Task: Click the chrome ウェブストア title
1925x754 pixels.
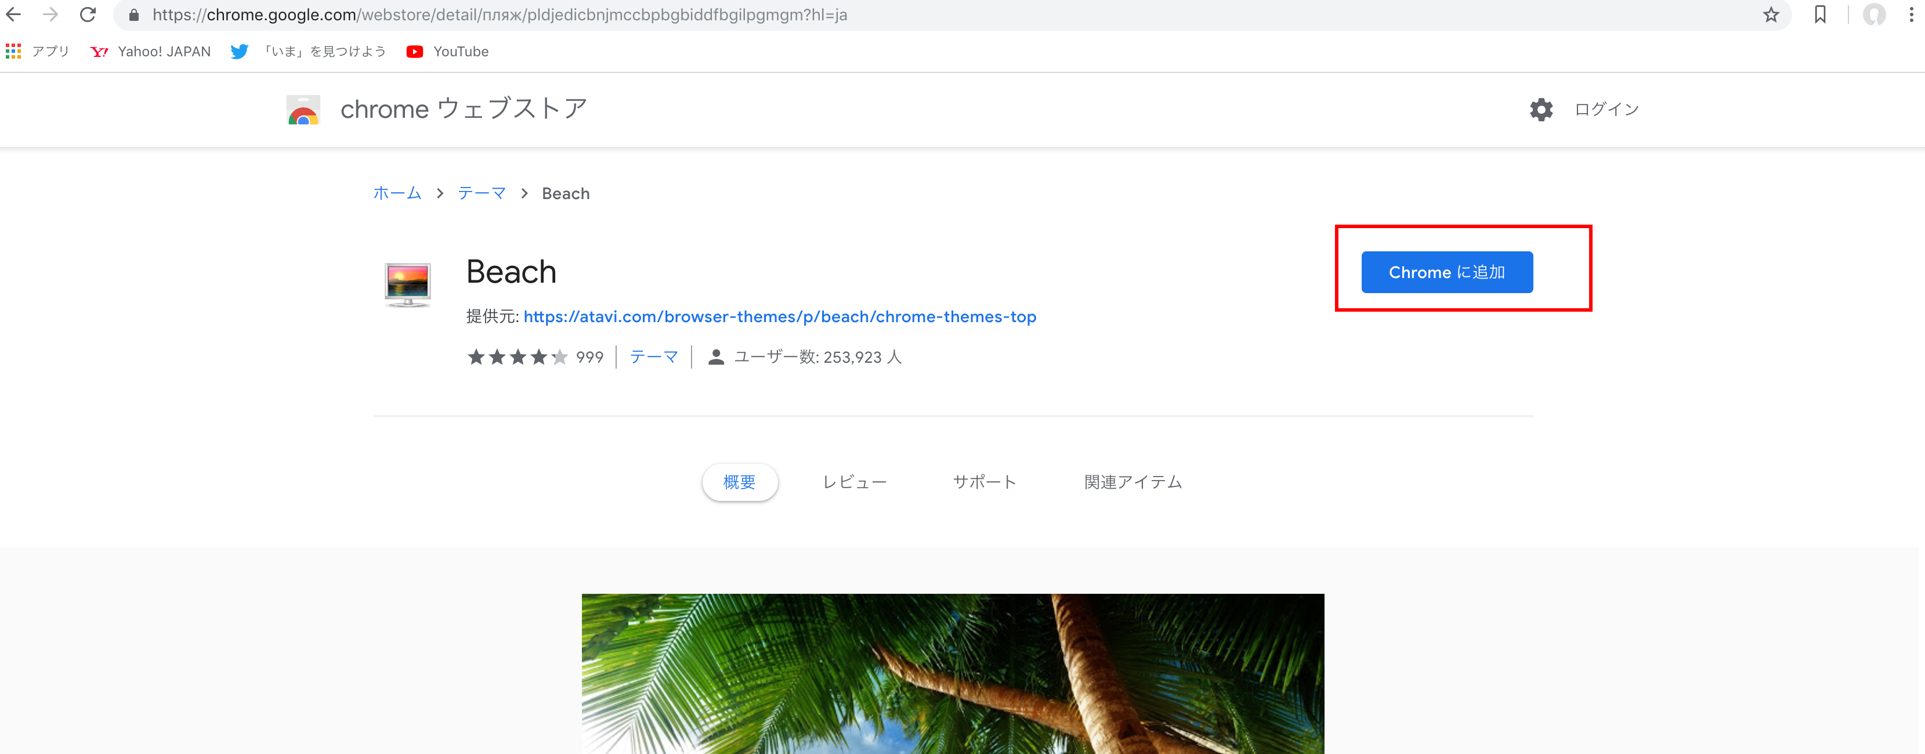Action: (464, 109)
